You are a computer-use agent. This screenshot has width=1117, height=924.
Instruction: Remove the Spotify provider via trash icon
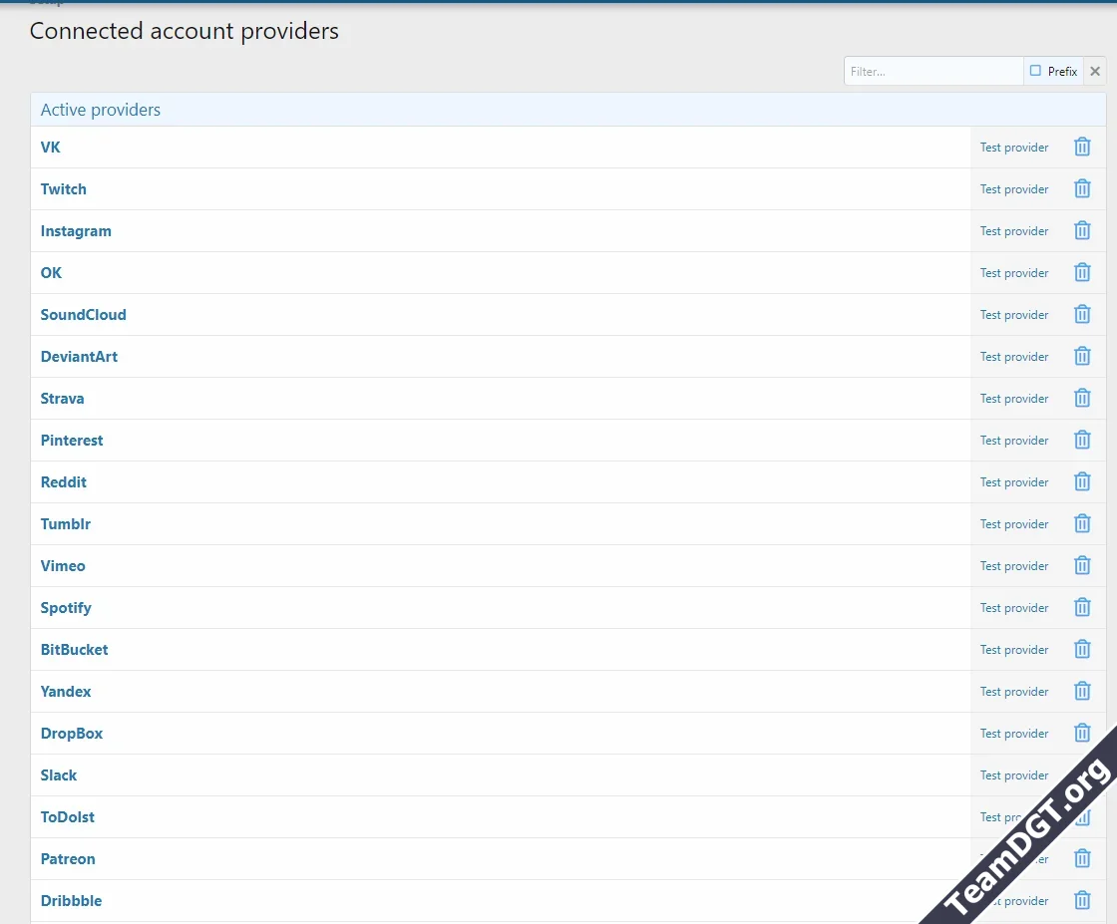(x=1082, y=607)
